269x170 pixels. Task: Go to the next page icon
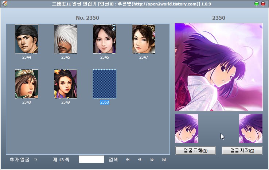click(152, 160)
